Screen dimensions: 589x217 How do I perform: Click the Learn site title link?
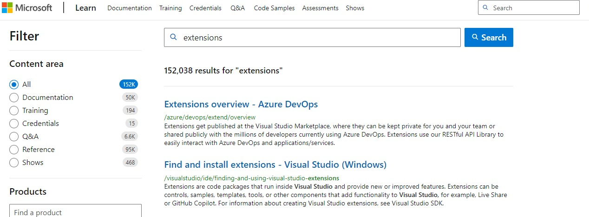pos(85,8)
